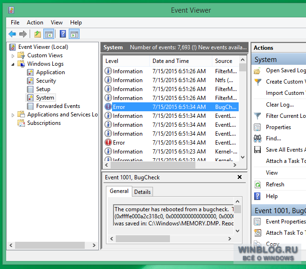Click event list vertical scrollbar down arrow

(243, 157)
